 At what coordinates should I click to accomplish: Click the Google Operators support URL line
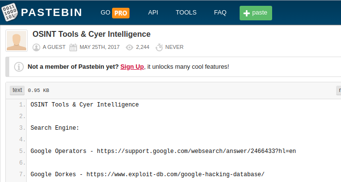pyautogui.click(x=163, y=151)
